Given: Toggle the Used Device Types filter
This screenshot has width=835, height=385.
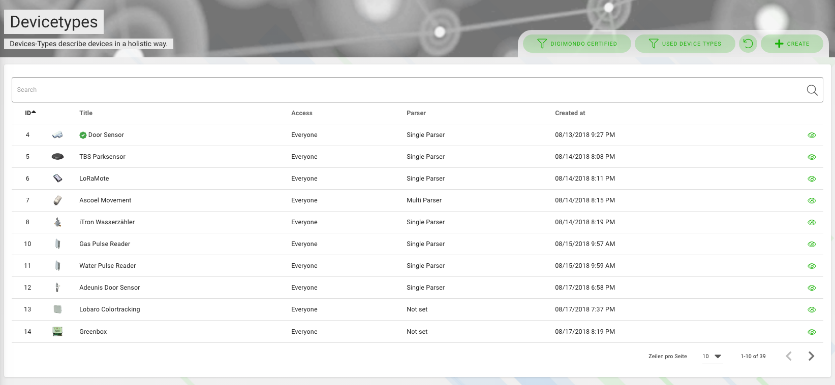Looking at the screenshot, I should point(685,44).
